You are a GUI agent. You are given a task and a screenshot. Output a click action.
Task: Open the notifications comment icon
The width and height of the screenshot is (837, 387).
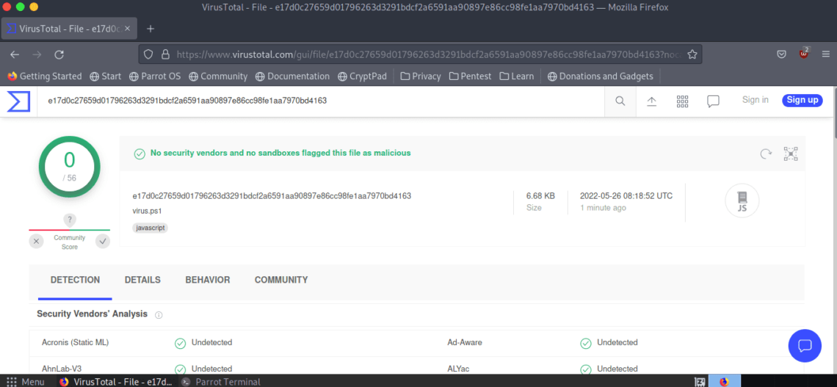point(713,101)
